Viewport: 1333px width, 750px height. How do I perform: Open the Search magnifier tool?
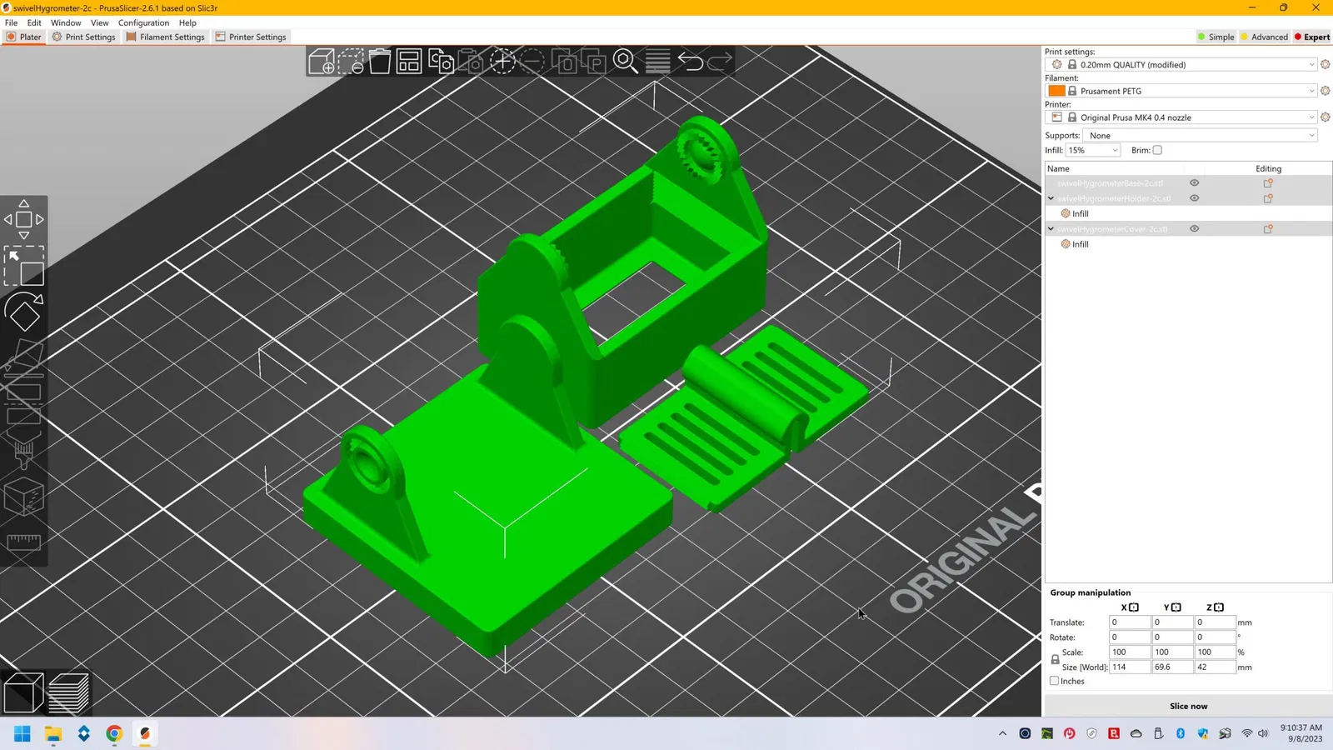pos(625,62)
